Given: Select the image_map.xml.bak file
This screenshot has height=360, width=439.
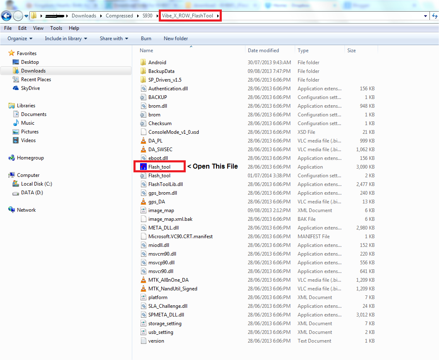Looking at the screenshot, I should (170, 219).
